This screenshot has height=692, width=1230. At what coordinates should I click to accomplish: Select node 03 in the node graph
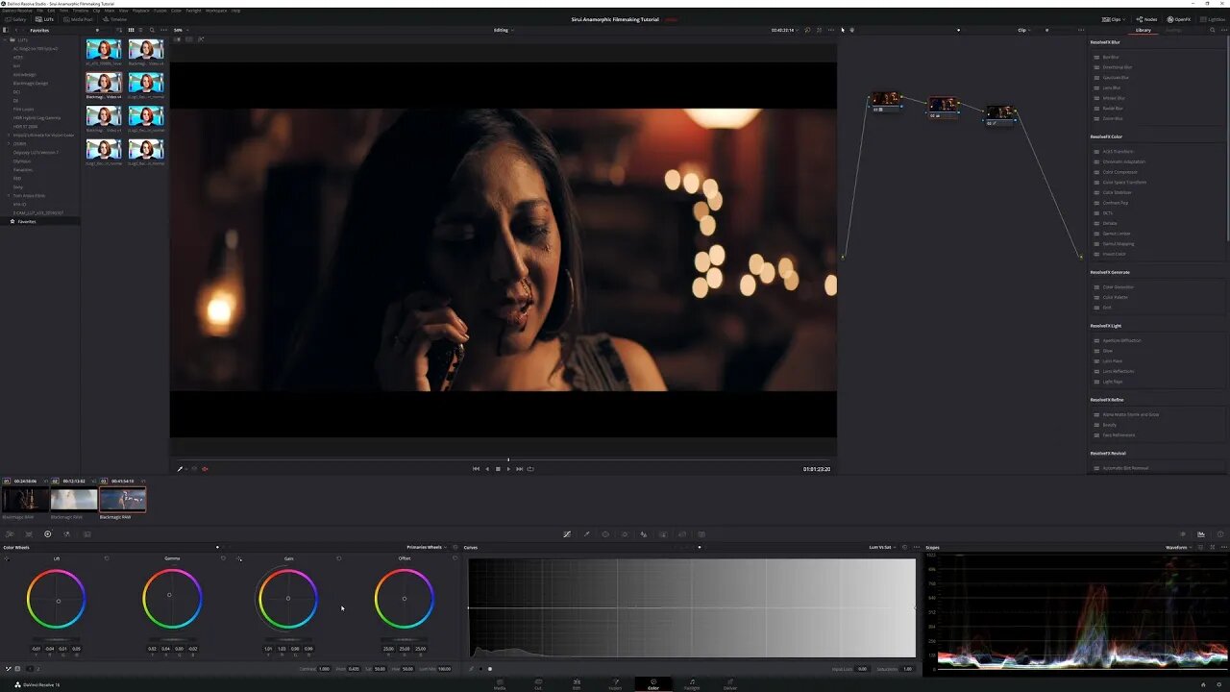(1000, 114)
